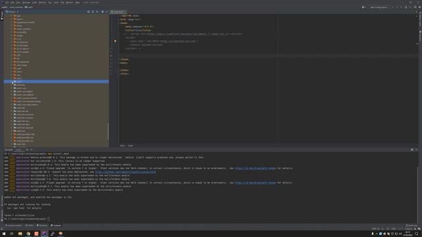This screenshot has height=237, width=422.
Task: Open the Windows notification center icon
Action: pos(417,234)
